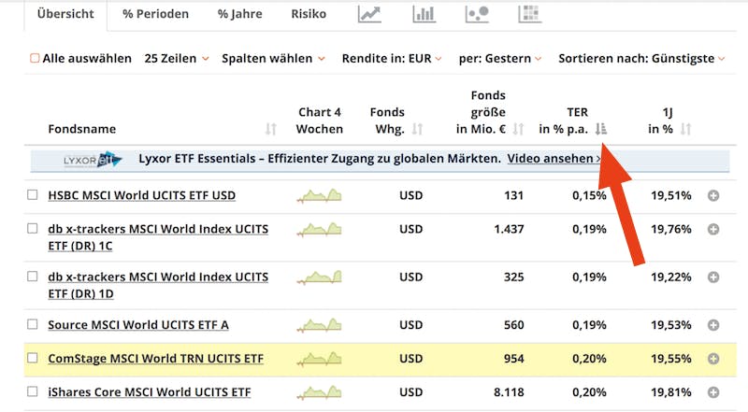Open the heatmap grid view icon
The width and height of the screenshot is (748, 412).
(529, 14)
